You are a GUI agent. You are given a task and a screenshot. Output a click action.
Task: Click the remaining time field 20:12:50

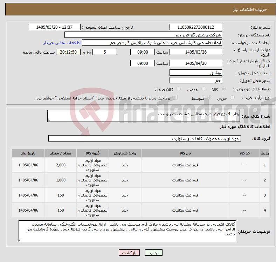click(x=68, y=52)
